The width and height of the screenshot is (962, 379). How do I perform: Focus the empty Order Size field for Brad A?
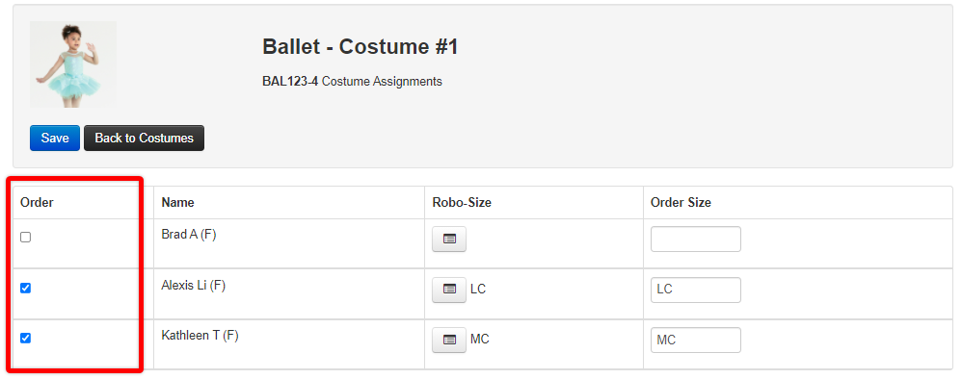pyautogui.click(x=696, y=240)
